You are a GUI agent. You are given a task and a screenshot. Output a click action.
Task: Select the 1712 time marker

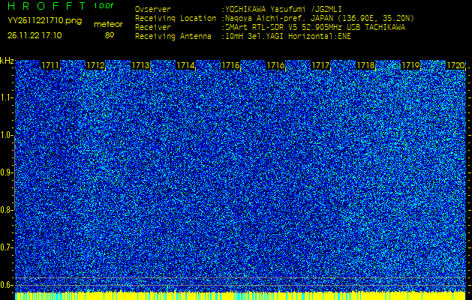(96, 65)
